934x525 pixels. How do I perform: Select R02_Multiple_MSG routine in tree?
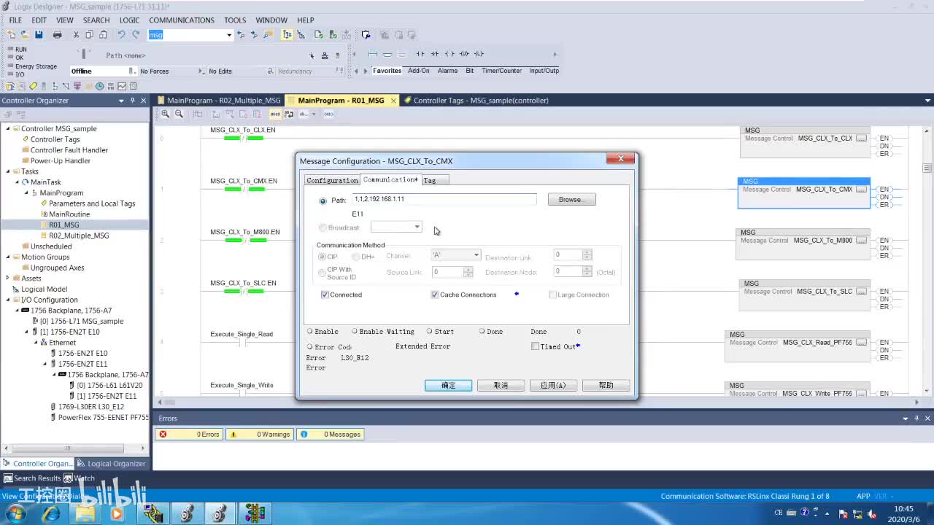tap(79, 236)
